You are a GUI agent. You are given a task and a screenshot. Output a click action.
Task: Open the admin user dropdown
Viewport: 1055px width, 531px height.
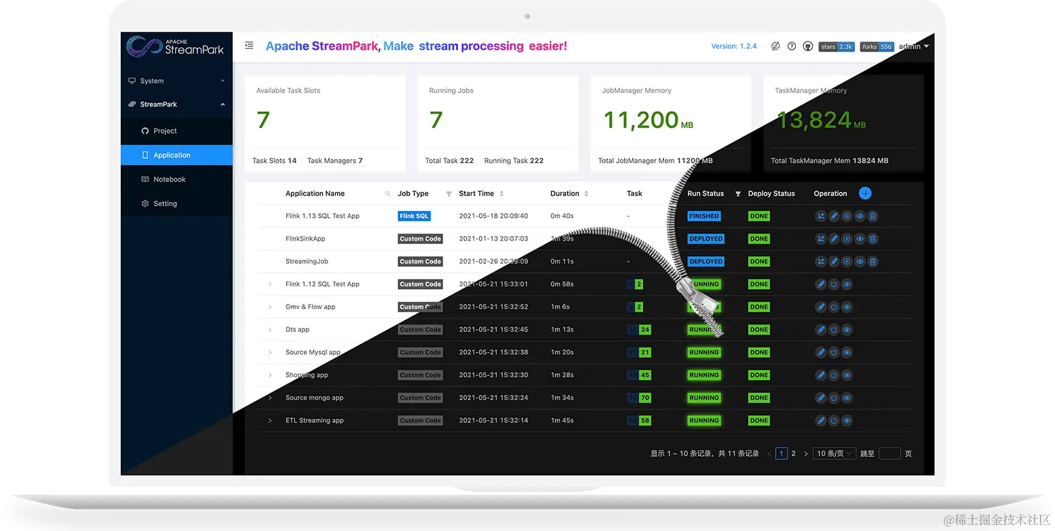click(914, 46)
